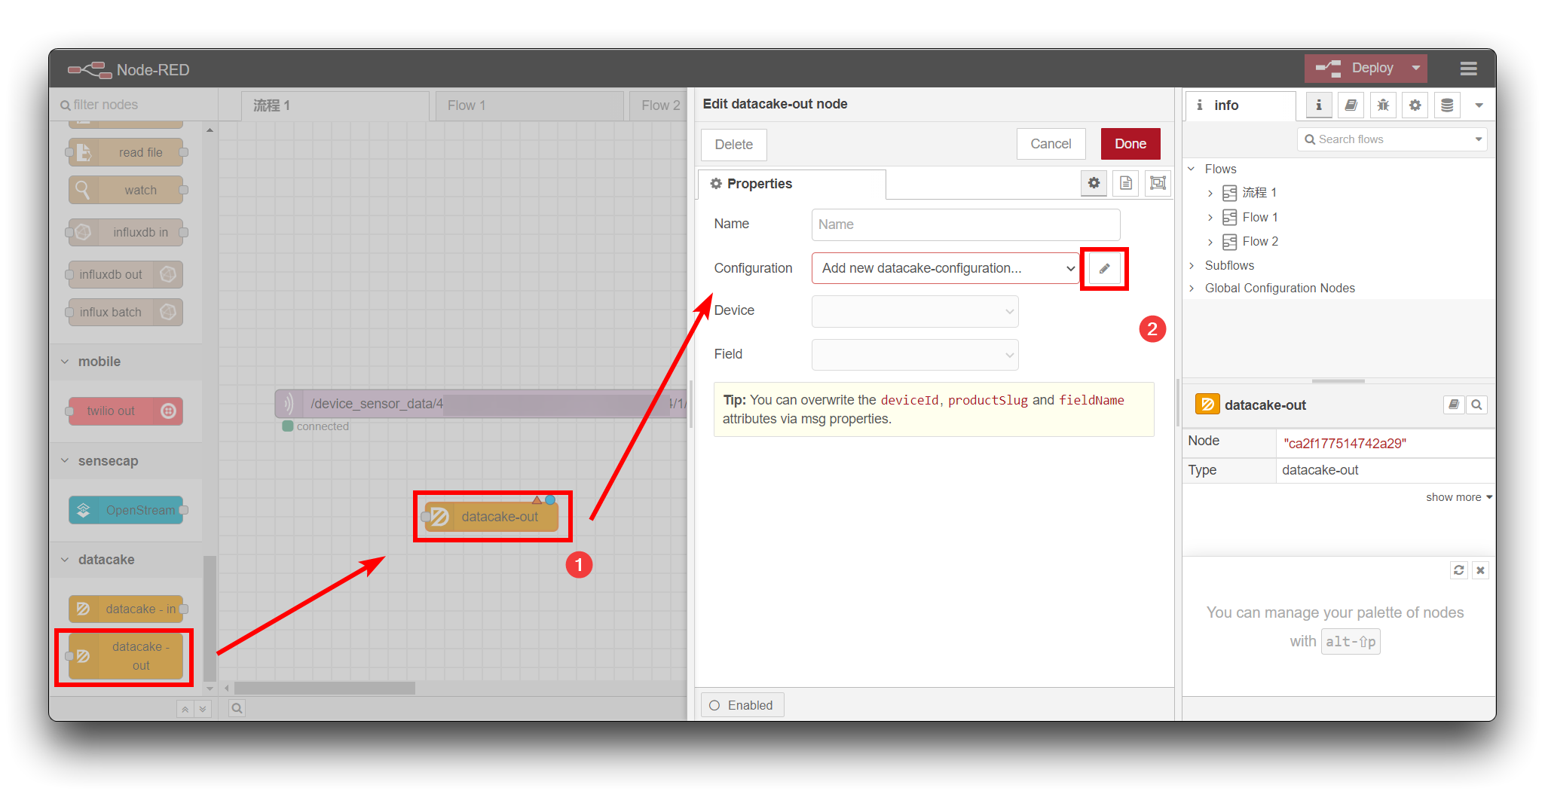Click the palette vertical scrollbar
This screenshot has width=1545, height=794.
click(x=210, y=618)
